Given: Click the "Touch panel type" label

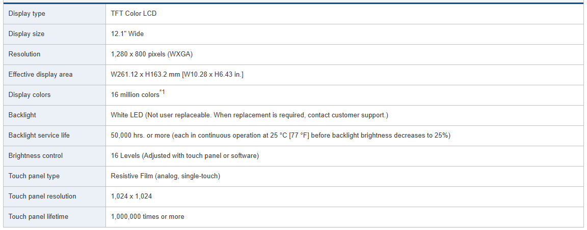Looking at the screenshot, I should (34, 176).
